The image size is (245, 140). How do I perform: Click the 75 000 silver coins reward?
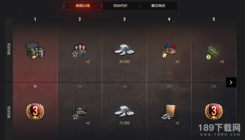pyautogui.click(x=124, y=111)
